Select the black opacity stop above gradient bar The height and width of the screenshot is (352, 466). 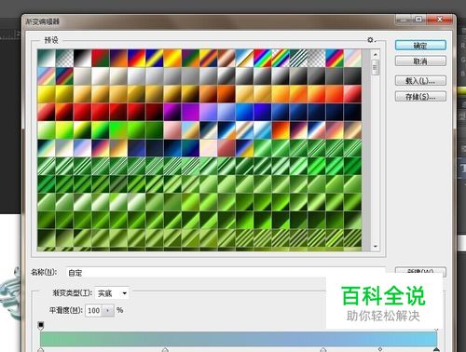(41, 325)
